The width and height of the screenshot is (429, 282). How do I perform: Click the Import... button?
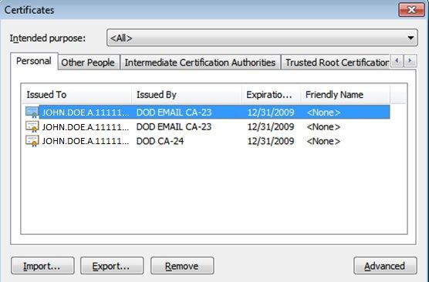[42, 266]
